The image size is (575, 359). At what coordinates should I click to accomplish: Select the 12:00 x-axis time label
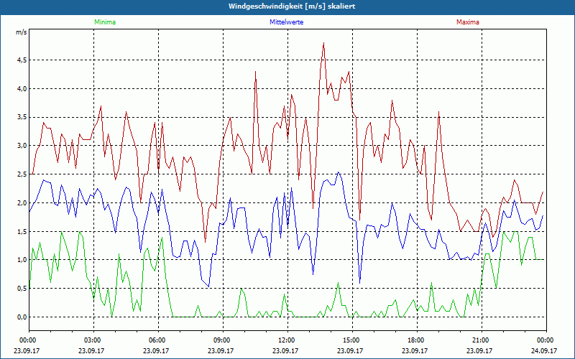pos(286,340)
